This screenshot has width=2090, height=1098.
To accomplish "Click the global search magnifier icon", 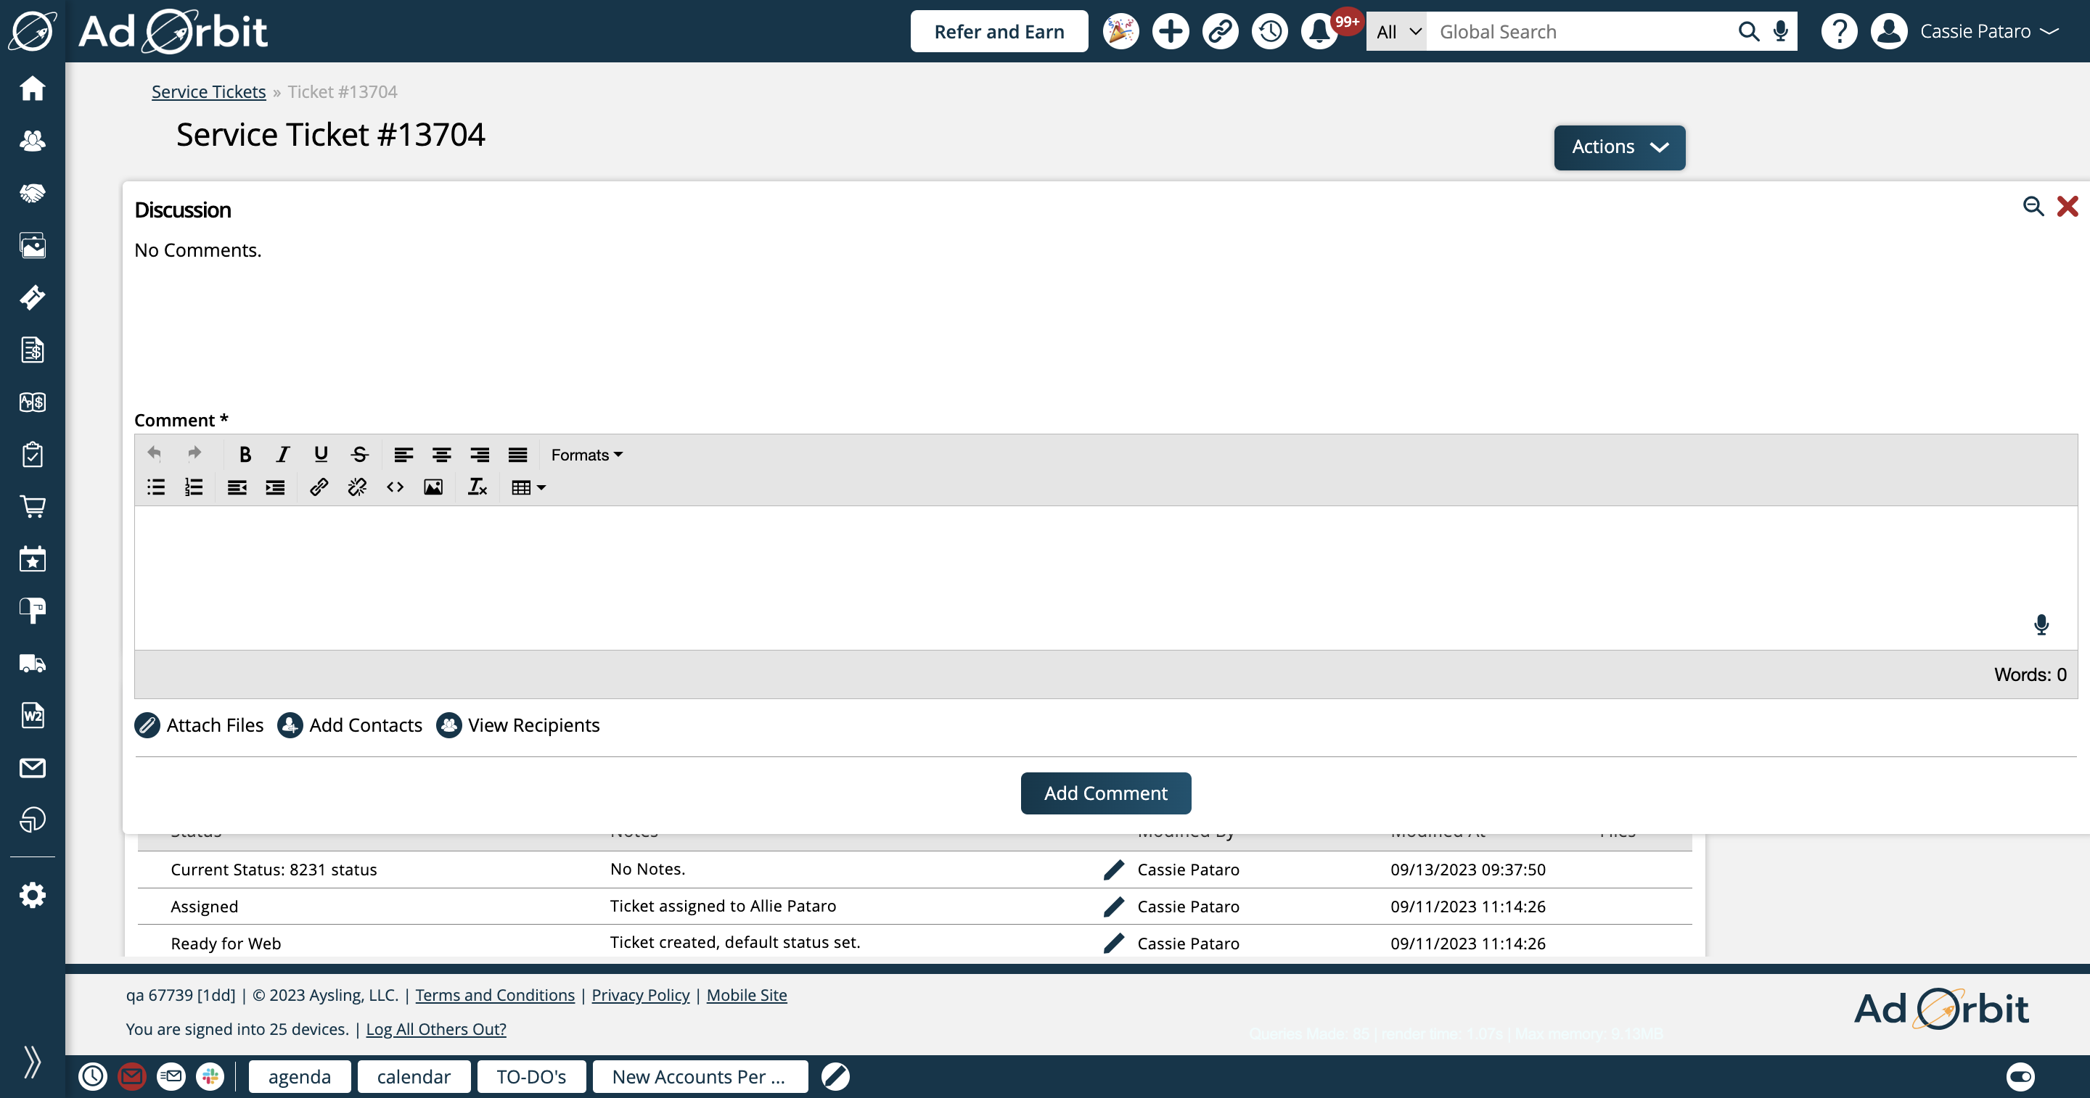I will pyautogui.click(x=1748, y=32).
